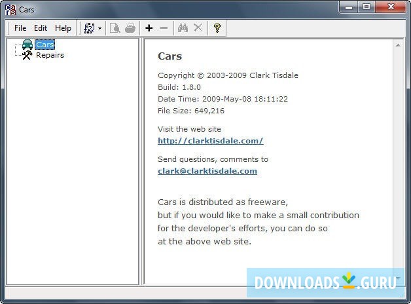Close the Cars window
This screenshot has width=411, height=304.
[391, 7]
